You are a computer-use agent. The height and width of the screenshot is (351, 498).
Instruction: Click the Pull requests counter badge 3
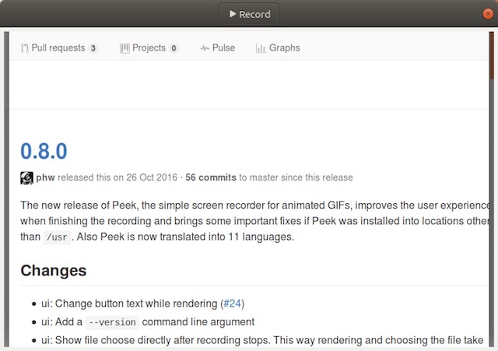(x=93, y=48)
